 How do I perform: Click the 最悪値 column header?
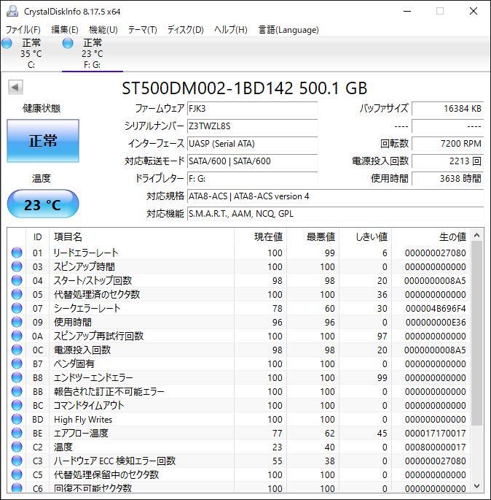click(313, 237)
